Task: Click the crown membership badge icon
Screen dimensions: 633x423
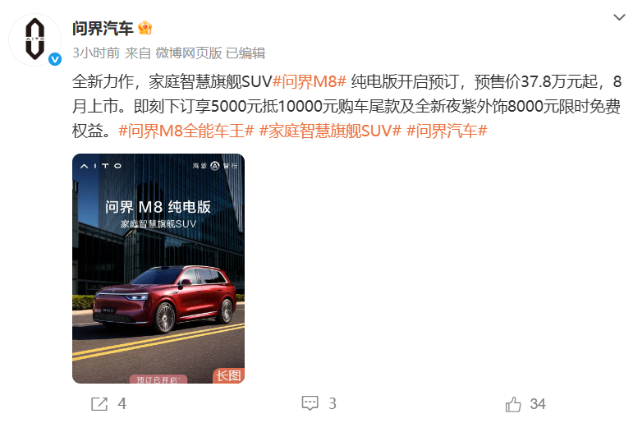Action: click(145, 28)
